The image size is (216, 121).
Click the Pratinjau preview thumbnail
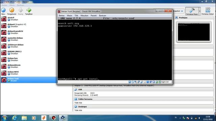pos(194,32)
